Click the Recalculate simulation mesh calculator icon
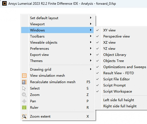This screenshot has width=147, height=124. pos(24,82)
